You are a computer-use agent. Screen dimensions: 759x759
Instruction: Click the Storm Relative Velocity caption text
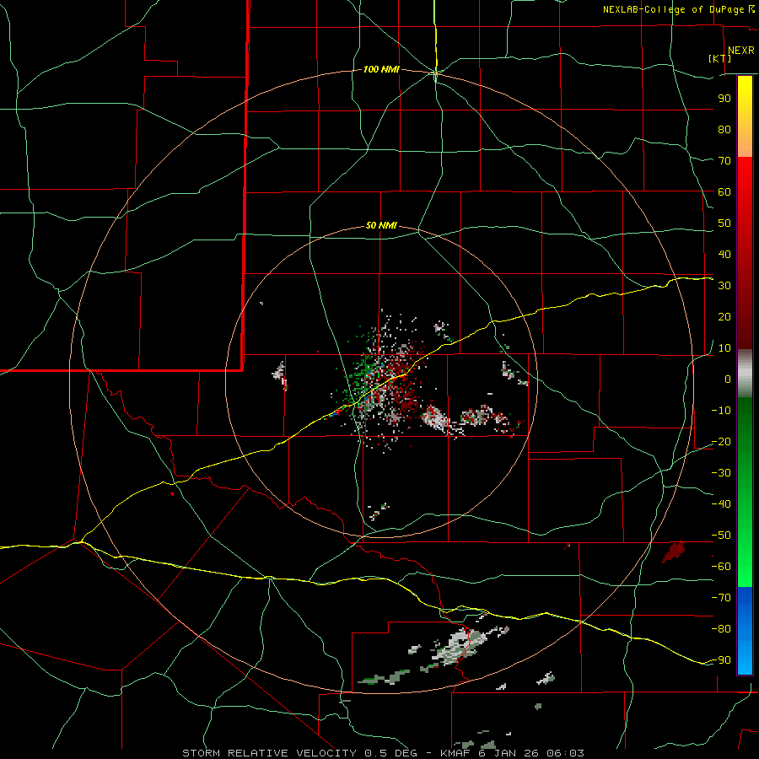tap(383, 753)
